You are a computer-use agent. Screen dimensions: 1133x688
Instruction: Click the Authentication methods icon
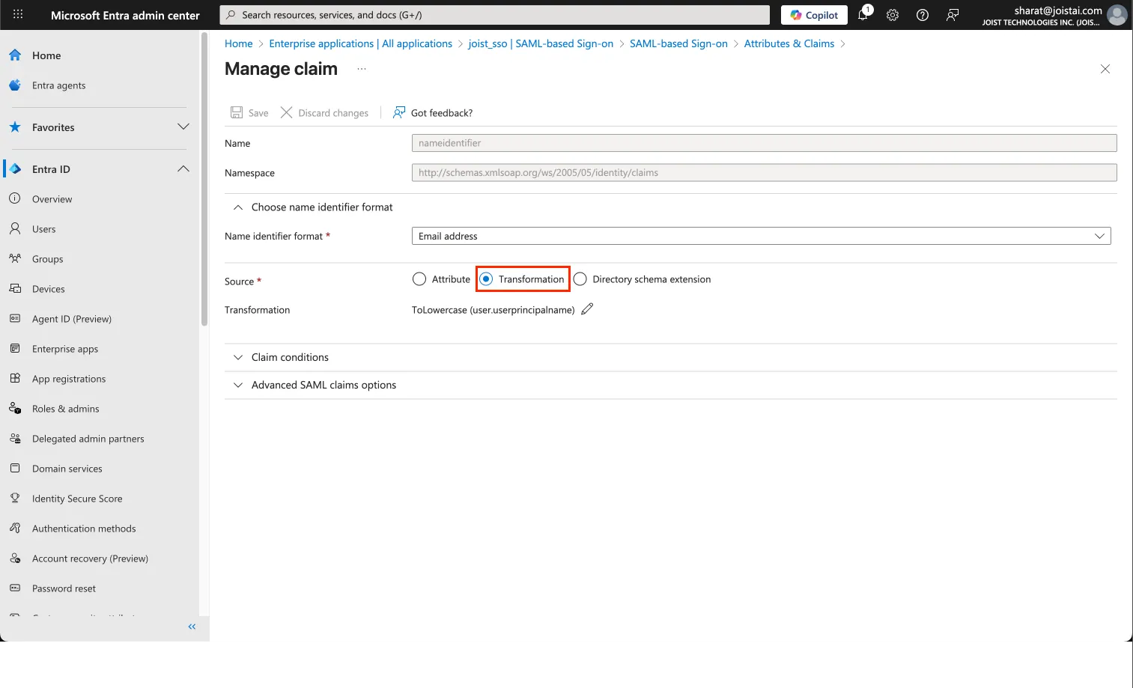click(15, 529)
